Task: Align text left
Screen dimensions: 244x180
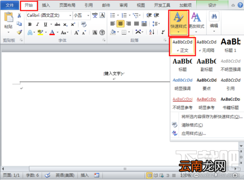Action: point(113,24)
